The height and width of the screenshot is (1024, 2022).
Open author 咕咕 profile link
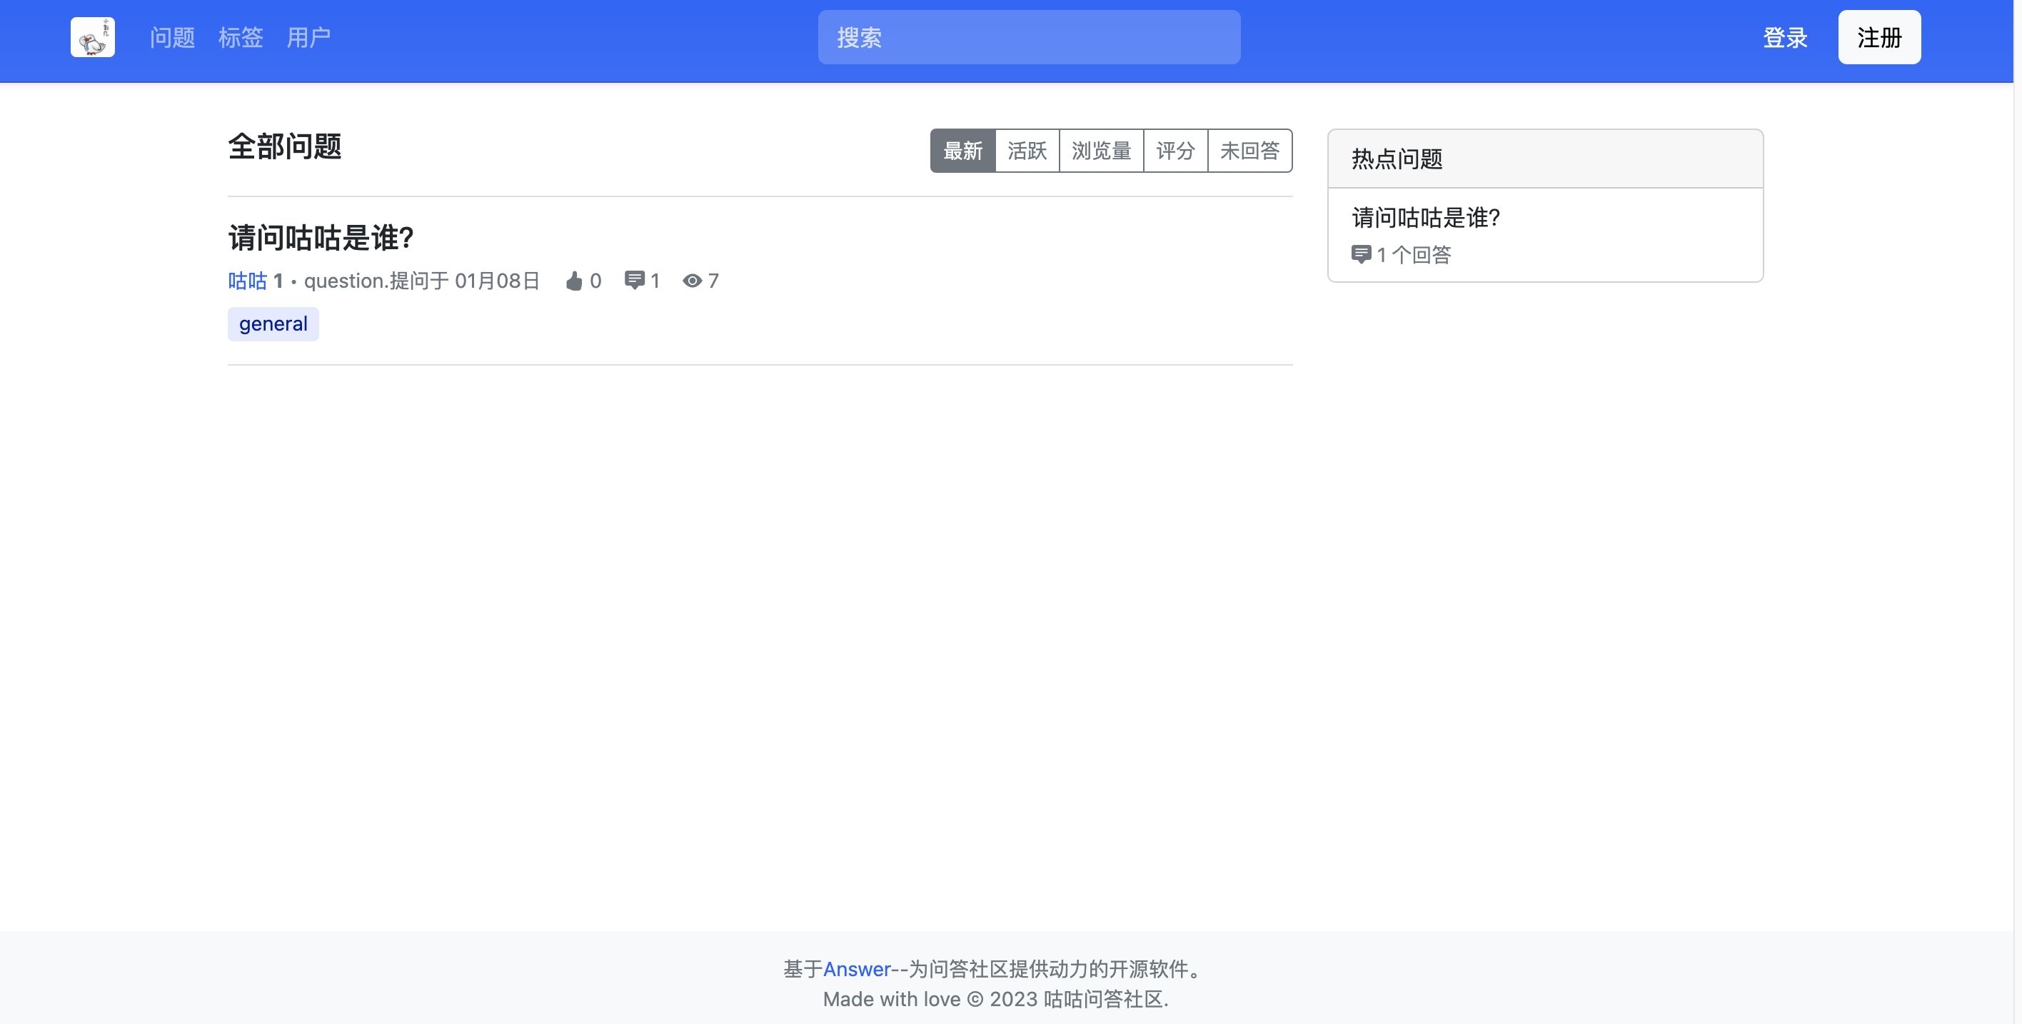[247, 281]
